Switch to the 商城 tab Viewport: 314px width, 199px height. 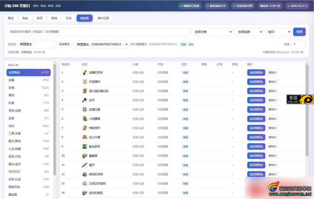pyautogui.click(x=54, y=18)
